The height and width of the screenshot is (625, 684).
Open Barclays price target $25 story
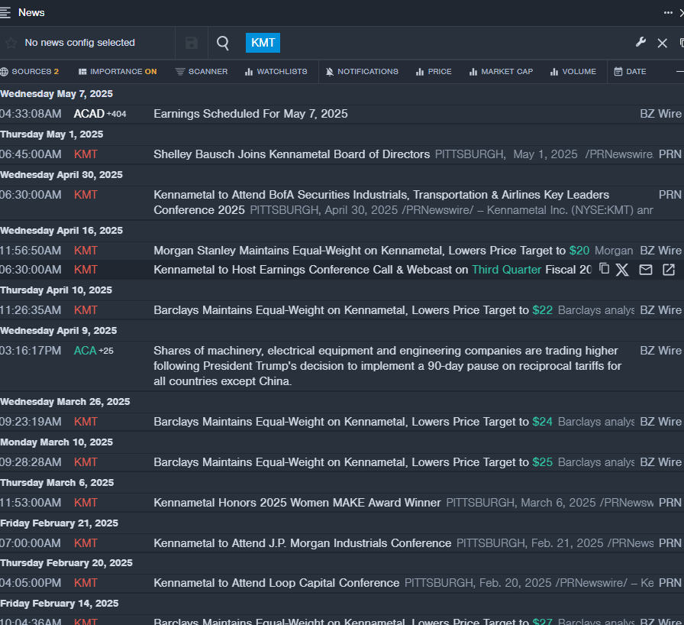pos(353,462)
